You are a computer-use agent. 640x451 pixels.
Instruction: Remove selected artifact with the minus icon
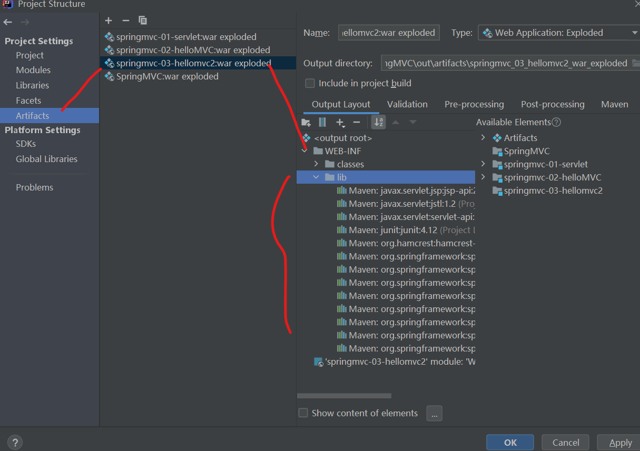(x=125, y=21)
